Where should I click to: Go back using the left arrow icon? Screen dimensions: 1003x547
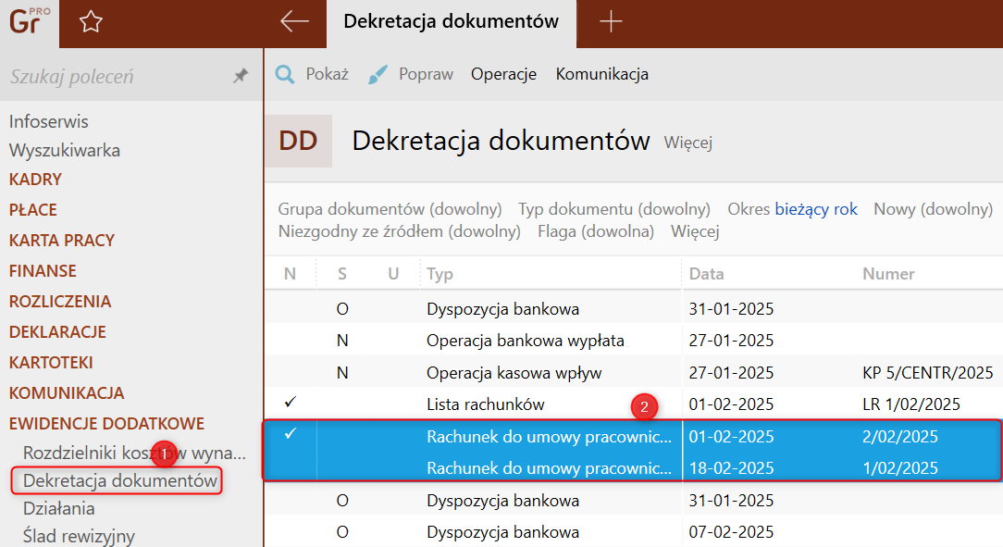click(x=294, y=22)
